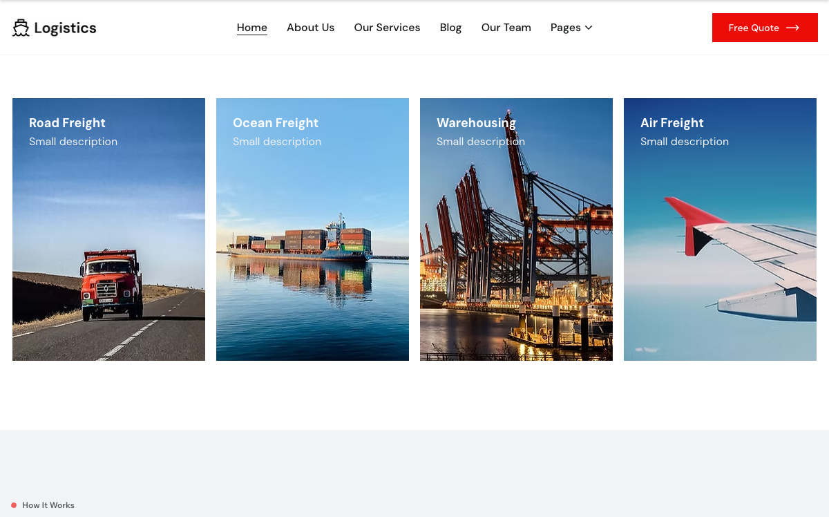
Task: Click the chevron arrow beside Pages
Action: tap(589, 28)
